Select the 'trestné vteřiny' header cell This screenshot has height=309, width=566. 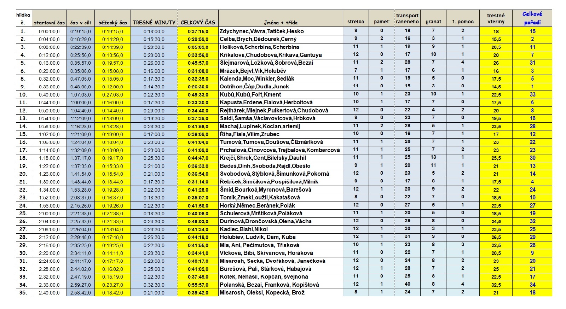point(496,18)
